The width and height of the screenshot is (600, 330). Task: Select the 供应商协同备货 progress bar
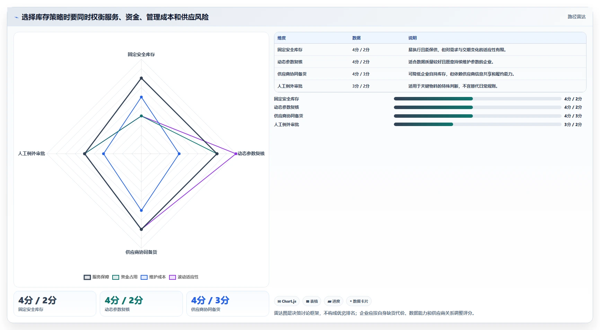pyautogui.click(x=477, y=116)
